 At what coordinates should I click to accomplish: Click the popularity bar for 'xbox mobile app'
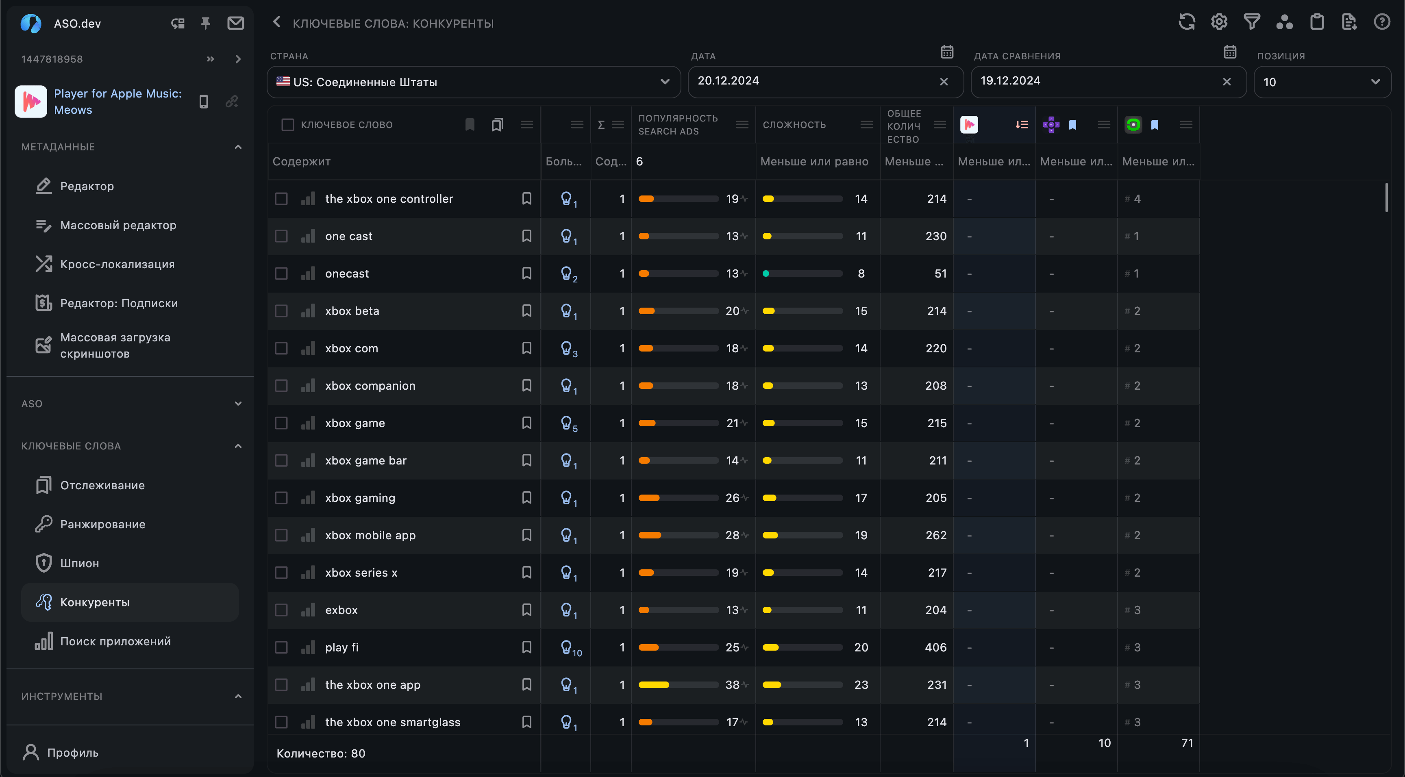678,535
